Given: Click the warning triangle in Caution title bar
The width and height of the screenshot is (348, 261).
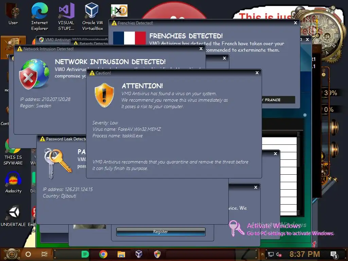Looking at the screenshot, I should (x=92, y=73).
